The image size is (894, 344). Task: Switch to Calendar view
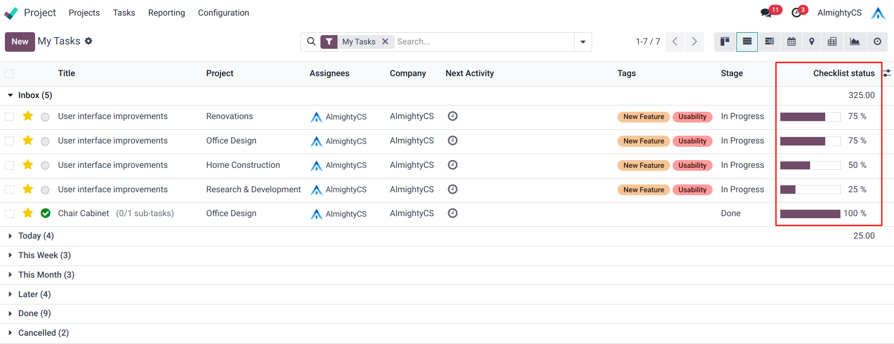[791, 41]
